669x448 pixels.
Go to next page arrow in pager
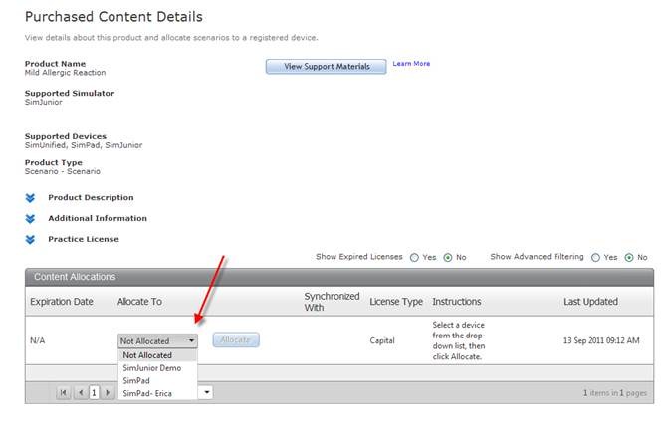point(108,393)
